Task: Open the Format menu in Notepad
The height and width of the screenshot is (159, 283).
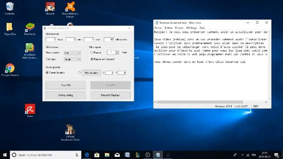Action: tap(179, 28)
